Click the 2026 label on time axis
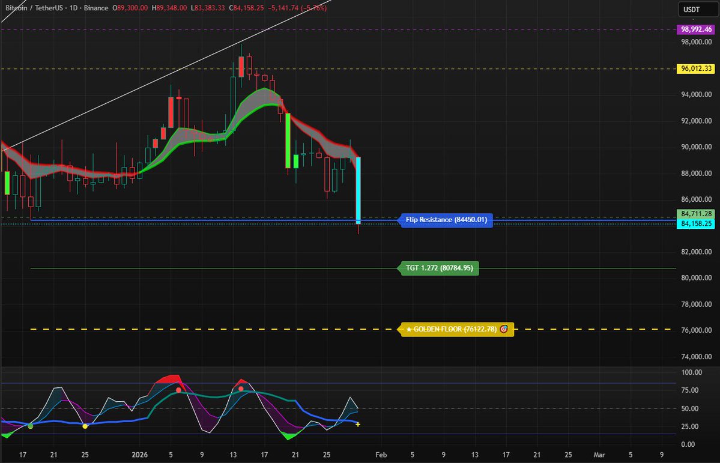 (139, 455)
